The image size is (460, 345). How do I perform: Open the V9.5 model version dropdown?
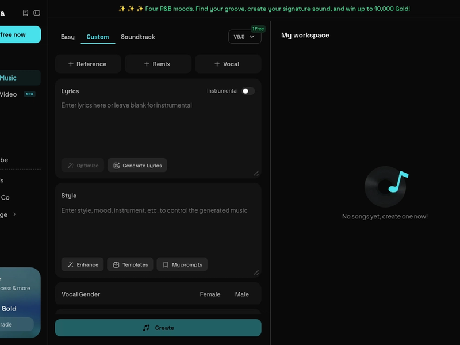click(x=245, y=37)
